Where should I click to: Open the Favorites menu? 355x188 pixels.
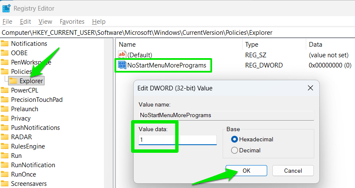click(x=72, y=22)
